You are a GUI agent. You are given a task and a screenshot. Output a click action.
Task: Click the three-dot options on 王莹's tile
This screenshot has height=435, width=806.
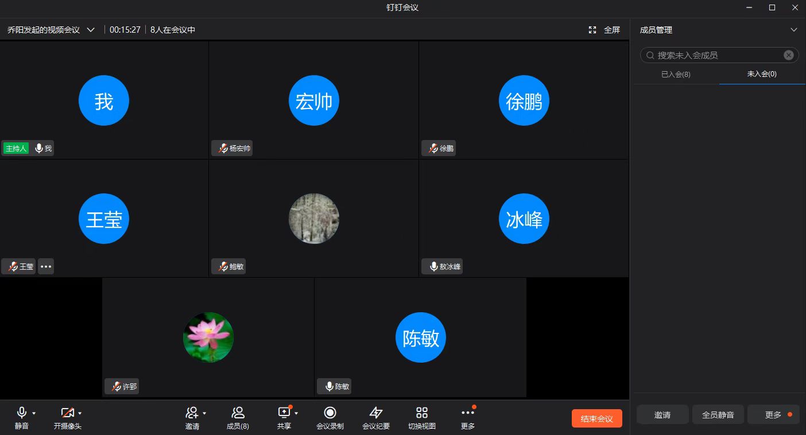point(46,266)
